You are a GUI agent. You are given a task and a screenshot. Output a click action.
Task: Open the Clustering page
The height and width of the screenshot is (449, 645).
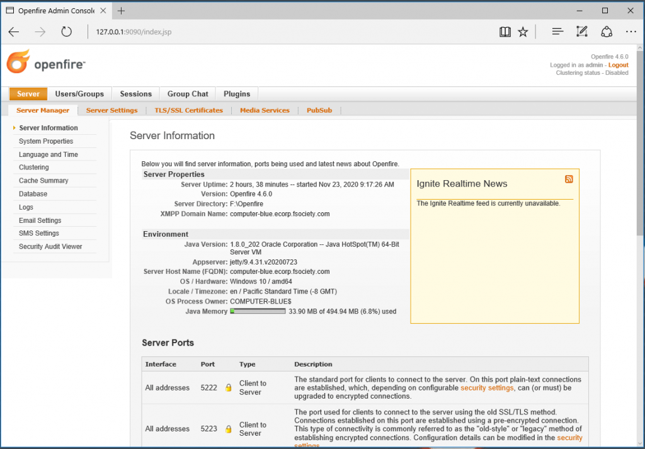[x=34, y=168]
